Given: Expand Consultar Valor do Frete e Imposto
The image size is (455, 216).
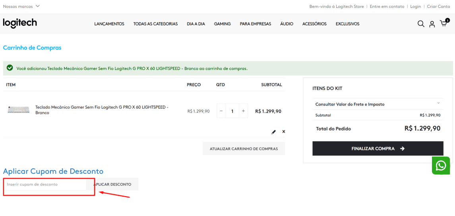Looking at the screenshot, I should [378, 104].
